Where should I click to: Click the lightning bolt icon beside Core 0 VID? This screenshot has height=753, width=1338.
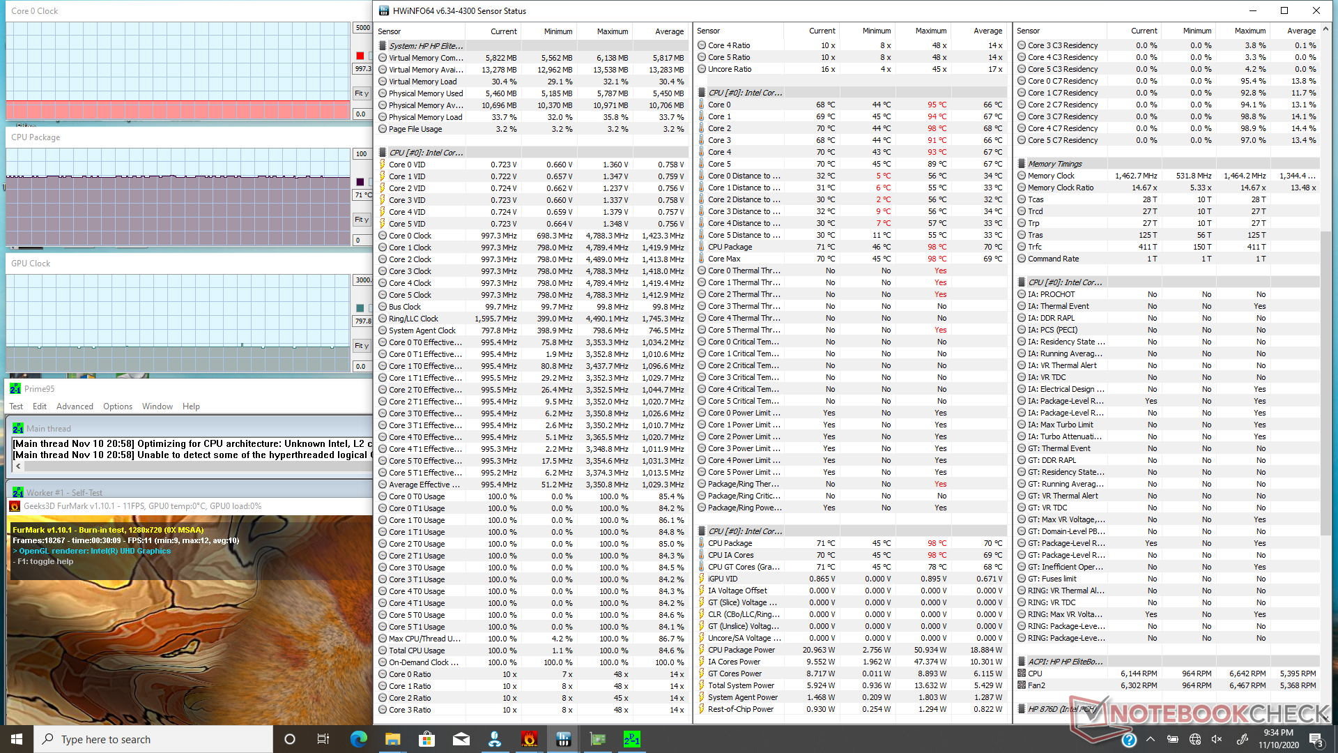[x=383, y=165]
